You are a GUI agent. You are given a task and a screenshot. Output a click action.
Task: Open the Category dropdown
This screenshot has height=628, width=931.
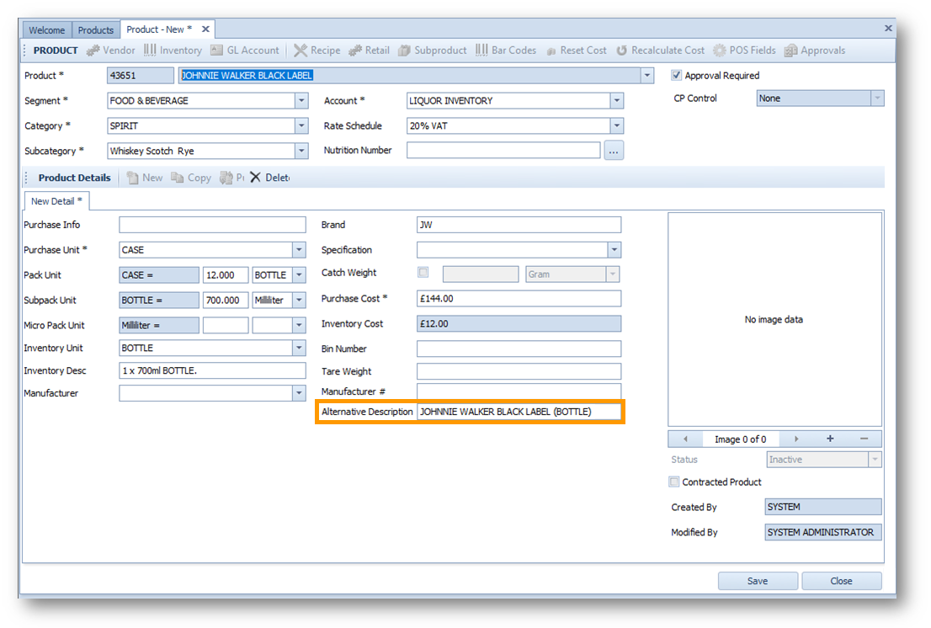tap(301, 125)
